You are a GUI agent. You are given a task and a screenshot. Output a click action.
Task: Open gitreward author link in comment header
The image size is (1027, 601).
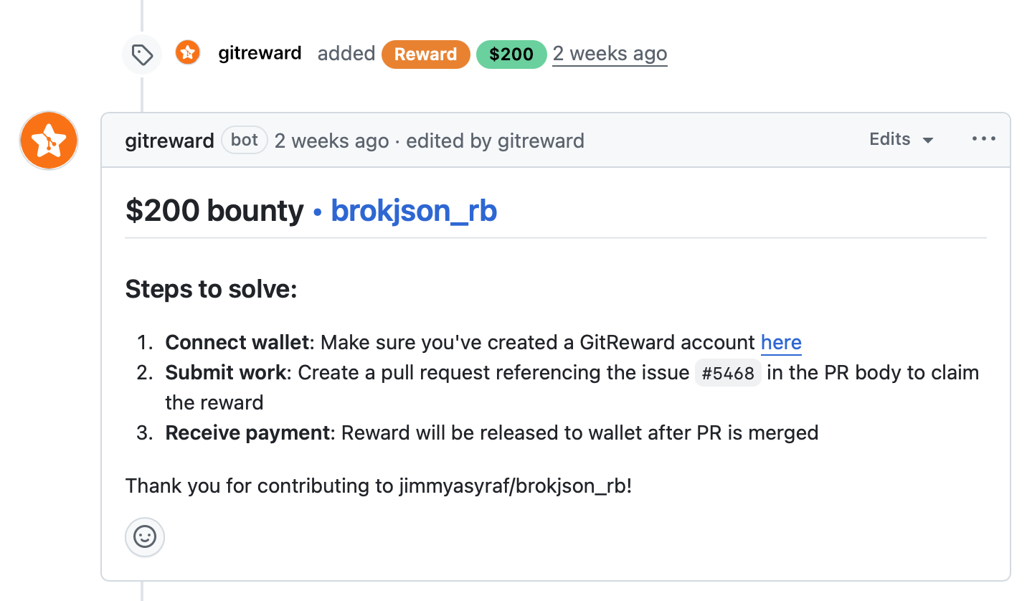point(170,141)
